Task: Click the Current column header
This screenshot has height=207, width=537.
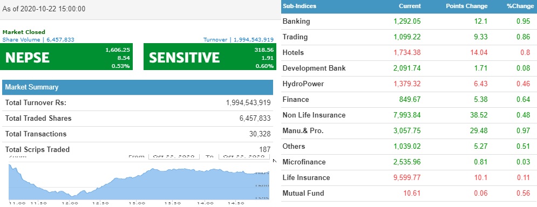Action: pyautogui.click(x=410, y=6)
